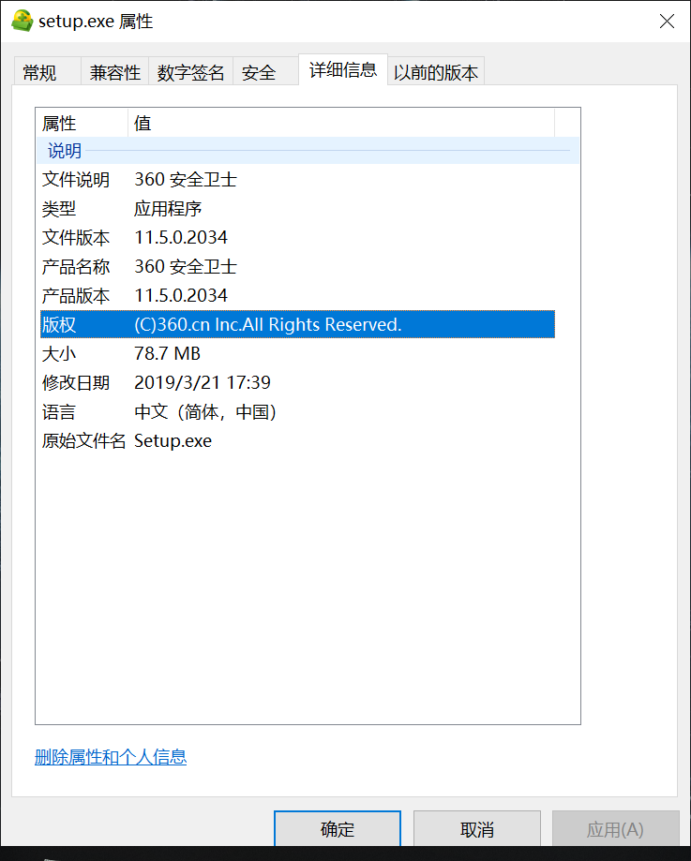
Task: Click the value 应用程序
Action: [168, 209]
